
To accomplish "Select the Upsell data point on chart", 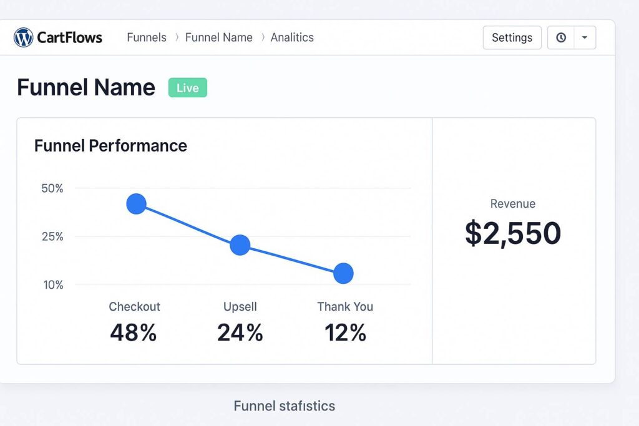I will point(240,245).
